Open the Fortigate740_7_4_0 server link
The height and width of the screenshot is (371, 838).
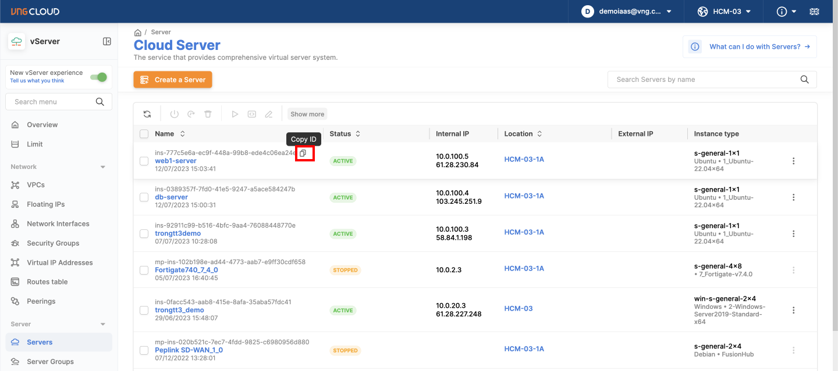point(186,270)
